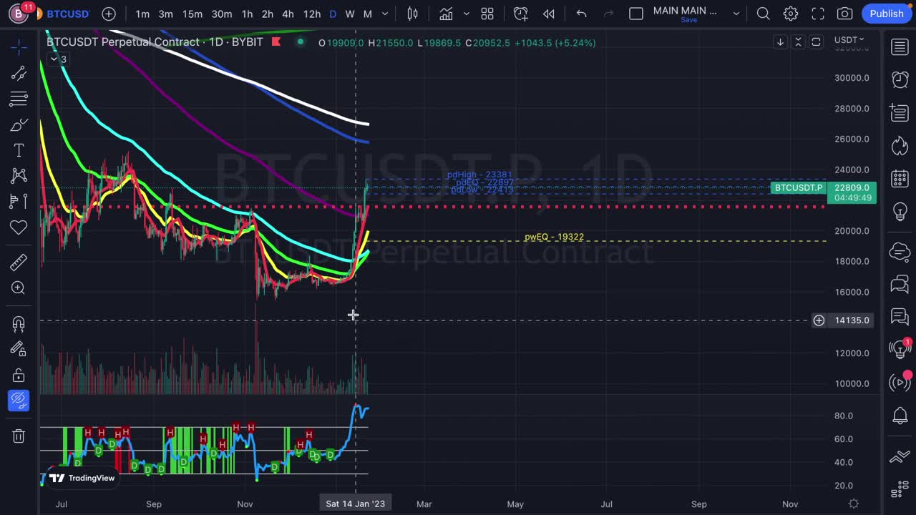Open the favorites heart icon tools
This screenshot has height=515, width=916.
tap(19, 227)
